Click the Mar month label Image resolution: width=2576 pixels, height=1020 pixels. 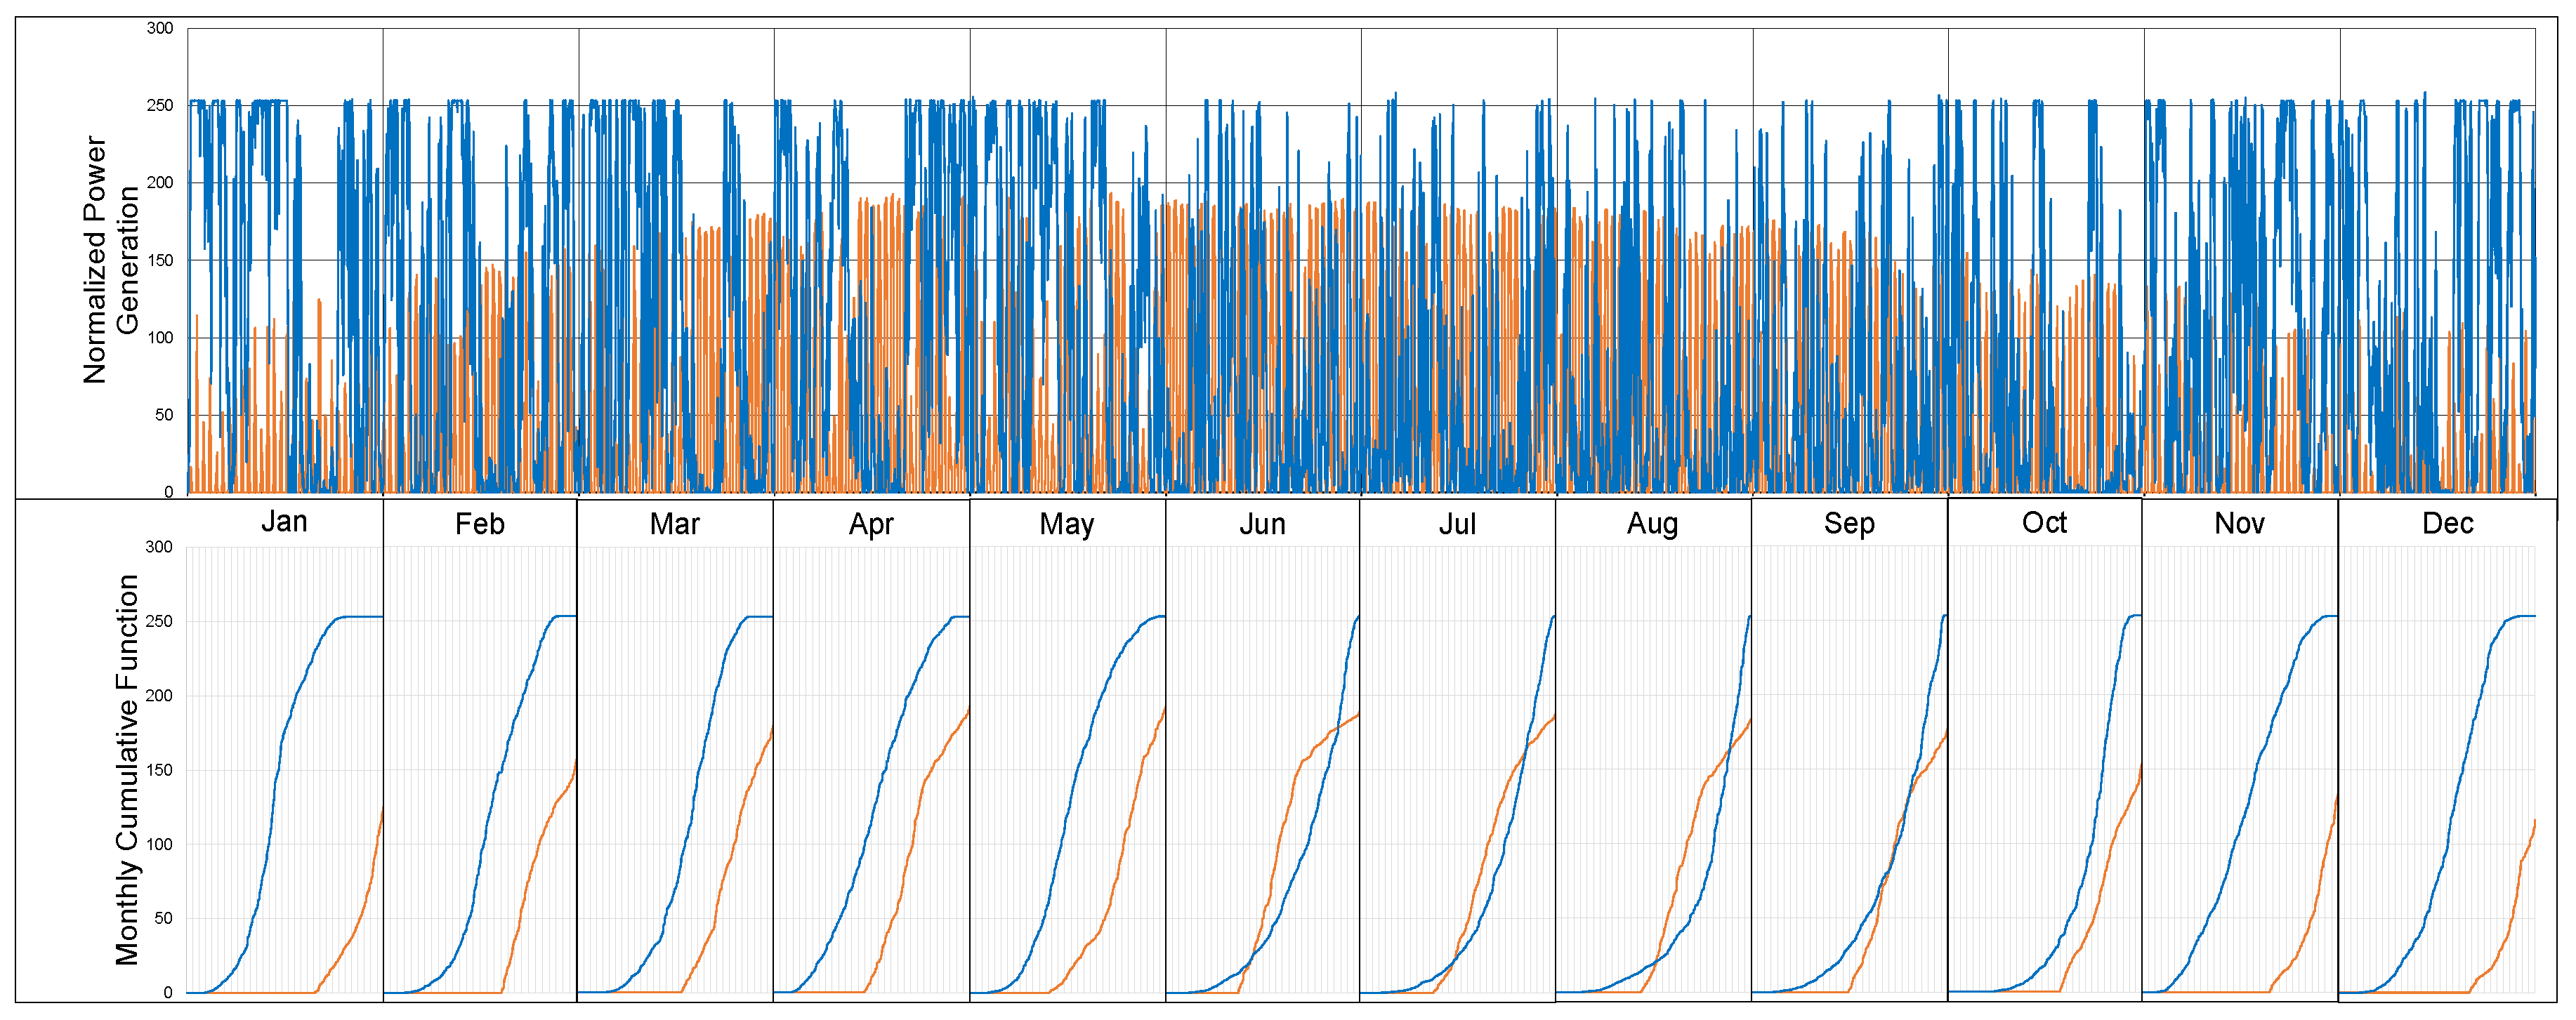point(674,524)
